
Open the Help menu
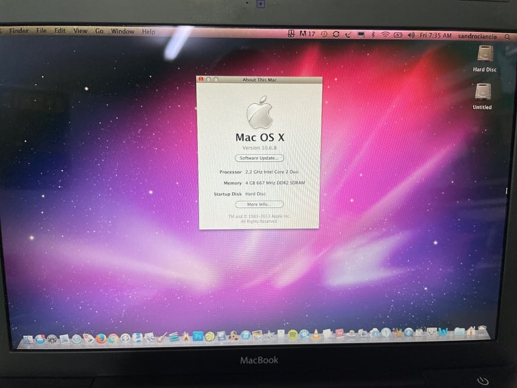point(148,32)
